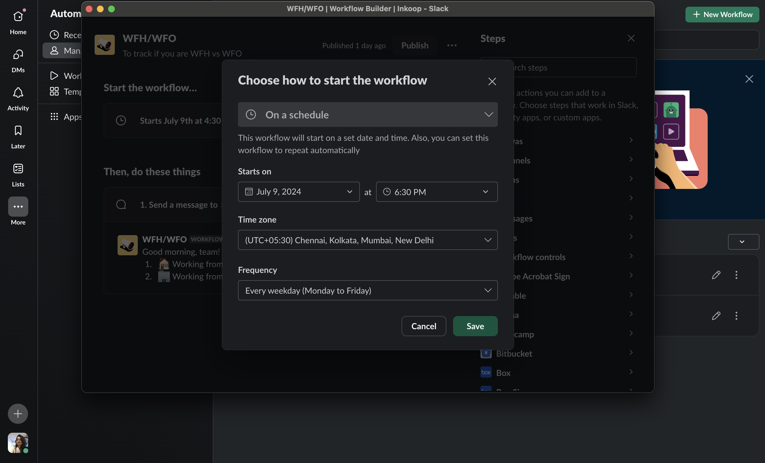
Task: Click the lower pencil edit icon
Action: 716,315
